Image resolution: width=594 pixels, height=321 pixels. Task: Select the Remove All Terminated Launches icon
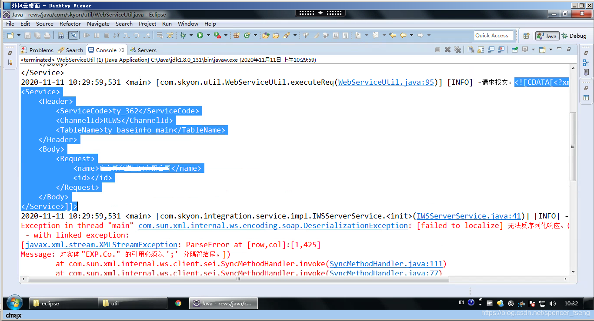[458, 49]
